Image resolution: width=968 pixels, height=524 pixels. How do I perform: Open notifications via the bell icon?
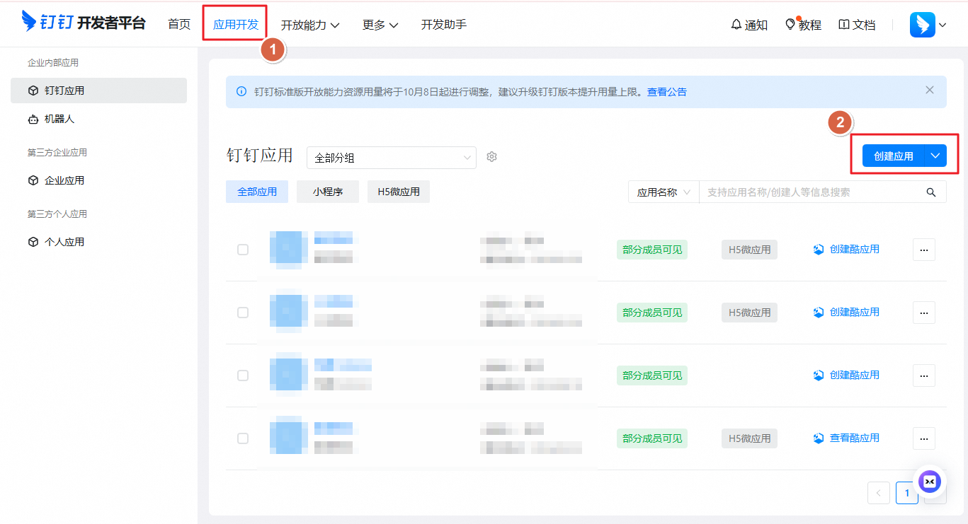(736, 24)
